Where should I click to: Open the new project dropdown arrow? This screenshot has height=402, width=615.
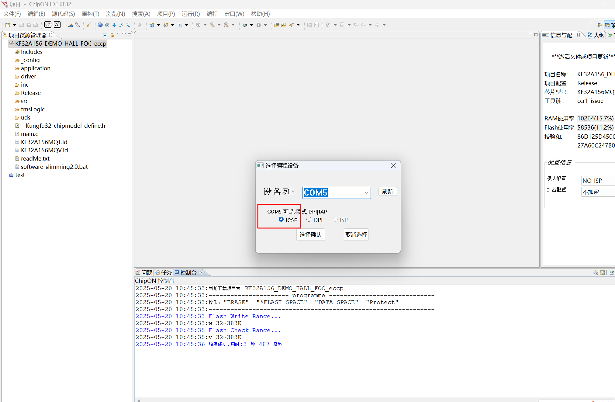click(x=14, y=25)
